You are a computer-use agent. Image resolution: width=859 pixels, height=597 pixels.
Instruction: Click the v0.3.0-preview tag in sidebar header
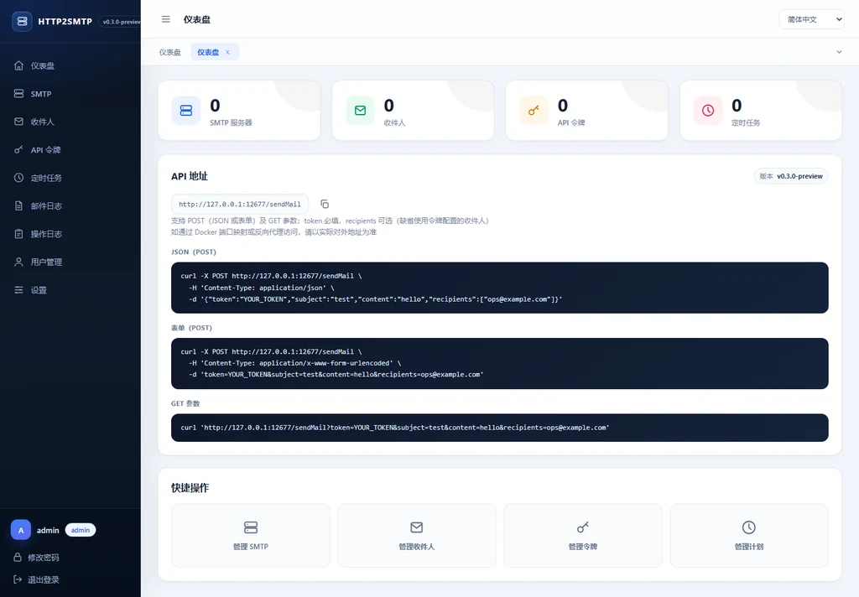pyautogui.click(x=120, y=22)
